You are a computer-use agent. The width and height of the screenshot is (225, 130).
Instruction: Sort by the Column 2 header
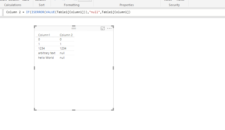[x=66, y=35]
